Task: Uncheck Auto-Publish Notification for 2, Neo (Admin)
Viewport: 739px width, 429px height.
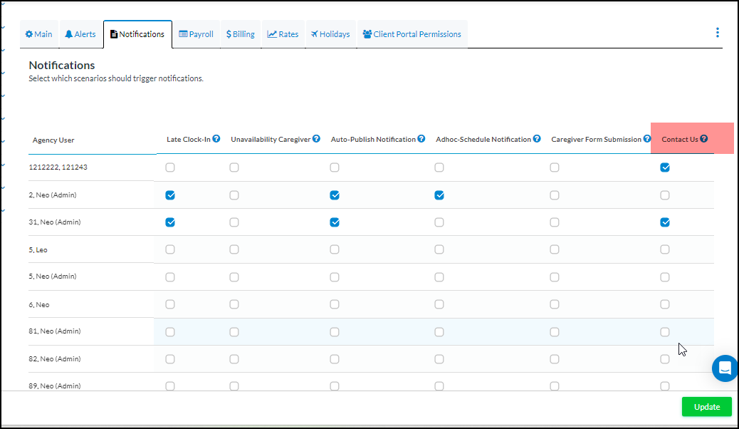Action: 335,195
